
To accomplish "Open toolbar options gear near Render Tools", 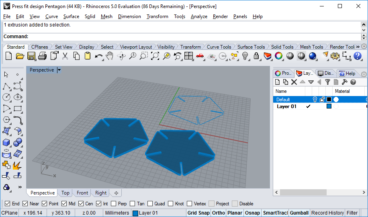I will click(364, 46).
